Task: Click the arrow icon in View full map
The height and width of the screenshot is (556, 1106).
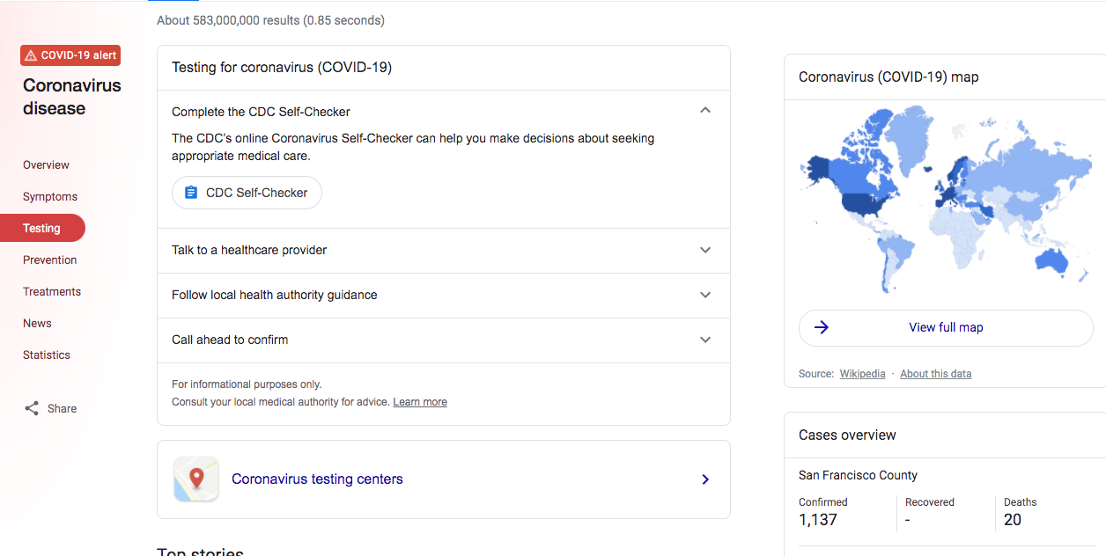Action: 822,327
